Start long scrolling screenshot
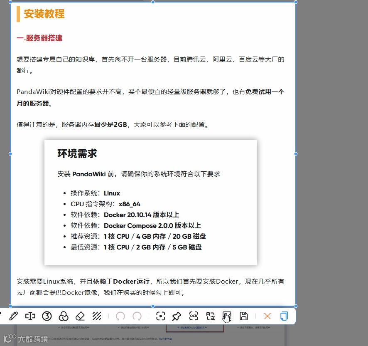The image size is (368, 346). (227, 316)
